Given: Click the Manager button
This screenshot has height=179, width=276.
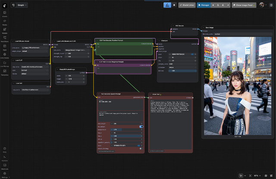Looking at the screenshot, I should [204, 5].
